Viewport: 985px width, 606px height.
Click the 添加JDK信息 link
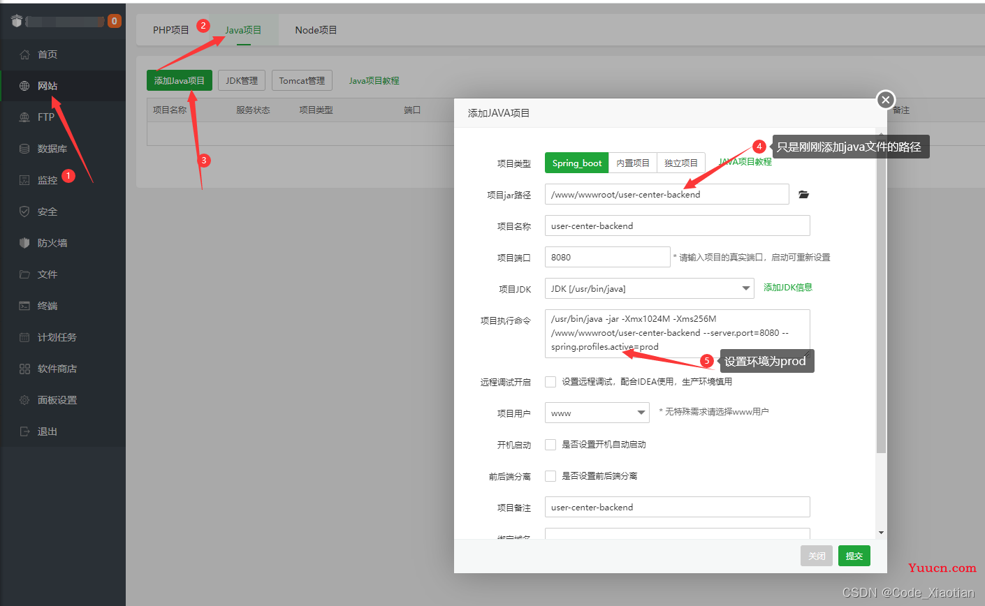(x=788, y=288)
